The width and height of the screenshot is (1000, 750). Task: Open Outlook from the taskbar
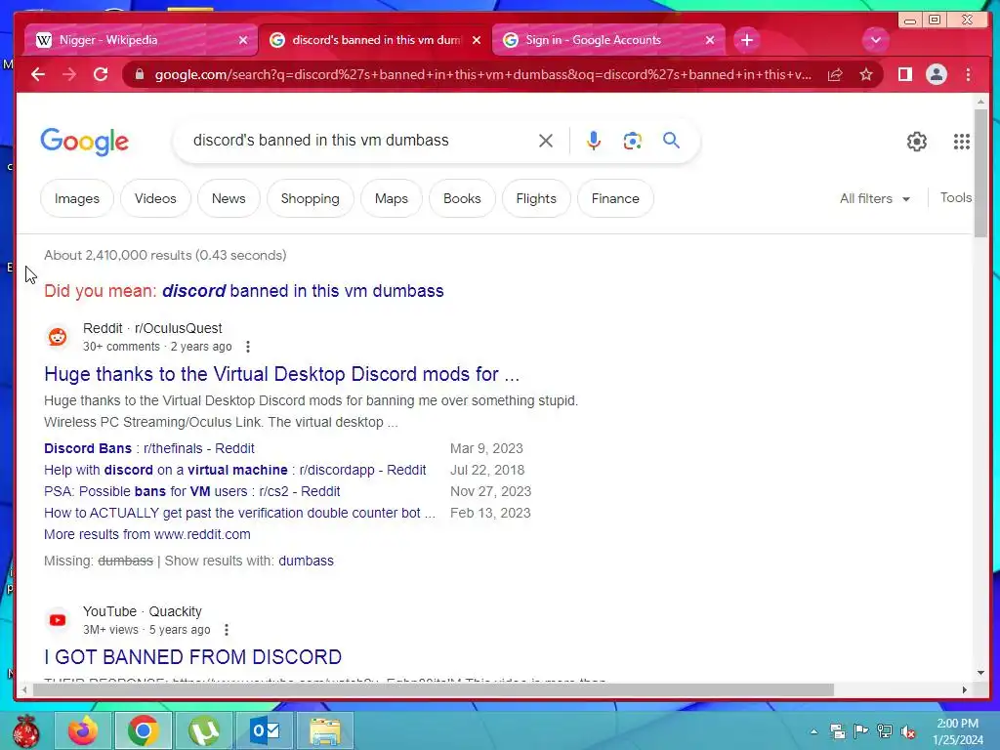tap(264, 730)
